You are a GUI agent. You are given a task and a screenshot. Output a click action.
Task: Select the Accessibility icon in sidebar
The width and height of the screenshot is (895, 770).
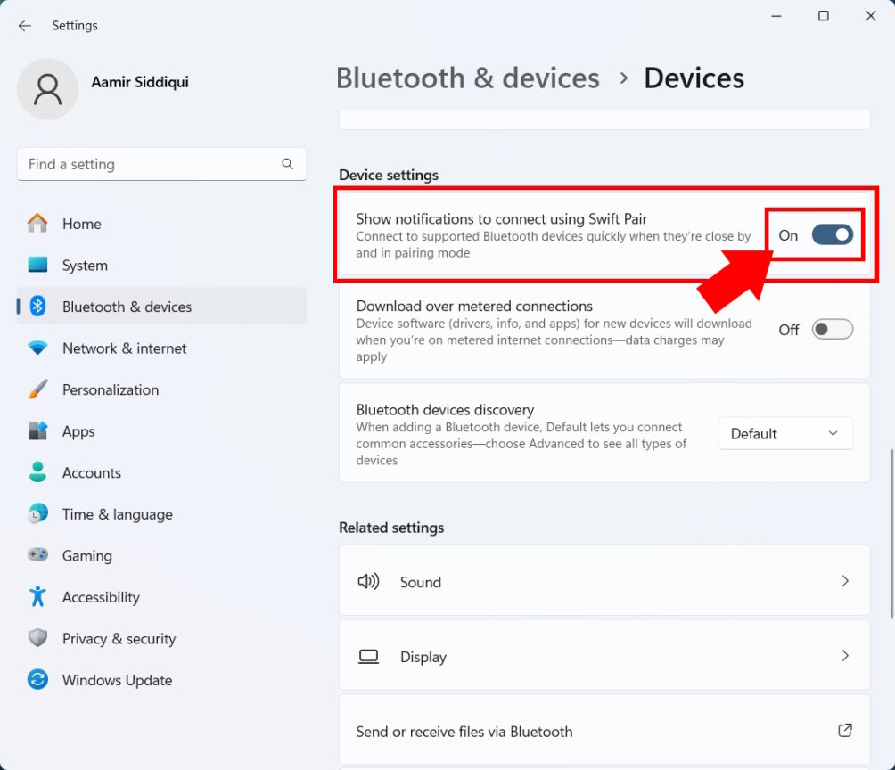[x=38, y=597]
